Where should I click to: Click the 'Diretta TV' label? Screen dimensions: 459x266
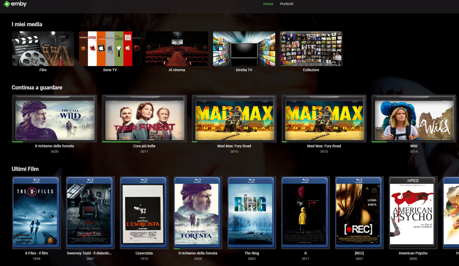pyautogui.click(x=244, y=70)
